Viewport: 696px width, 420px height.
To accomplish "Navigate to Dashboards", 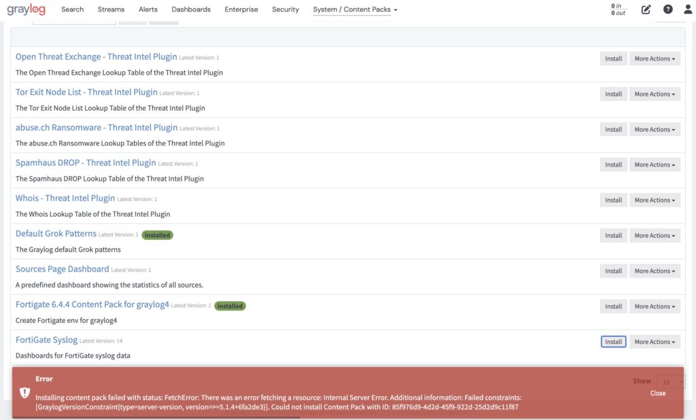I will (191, 10).
